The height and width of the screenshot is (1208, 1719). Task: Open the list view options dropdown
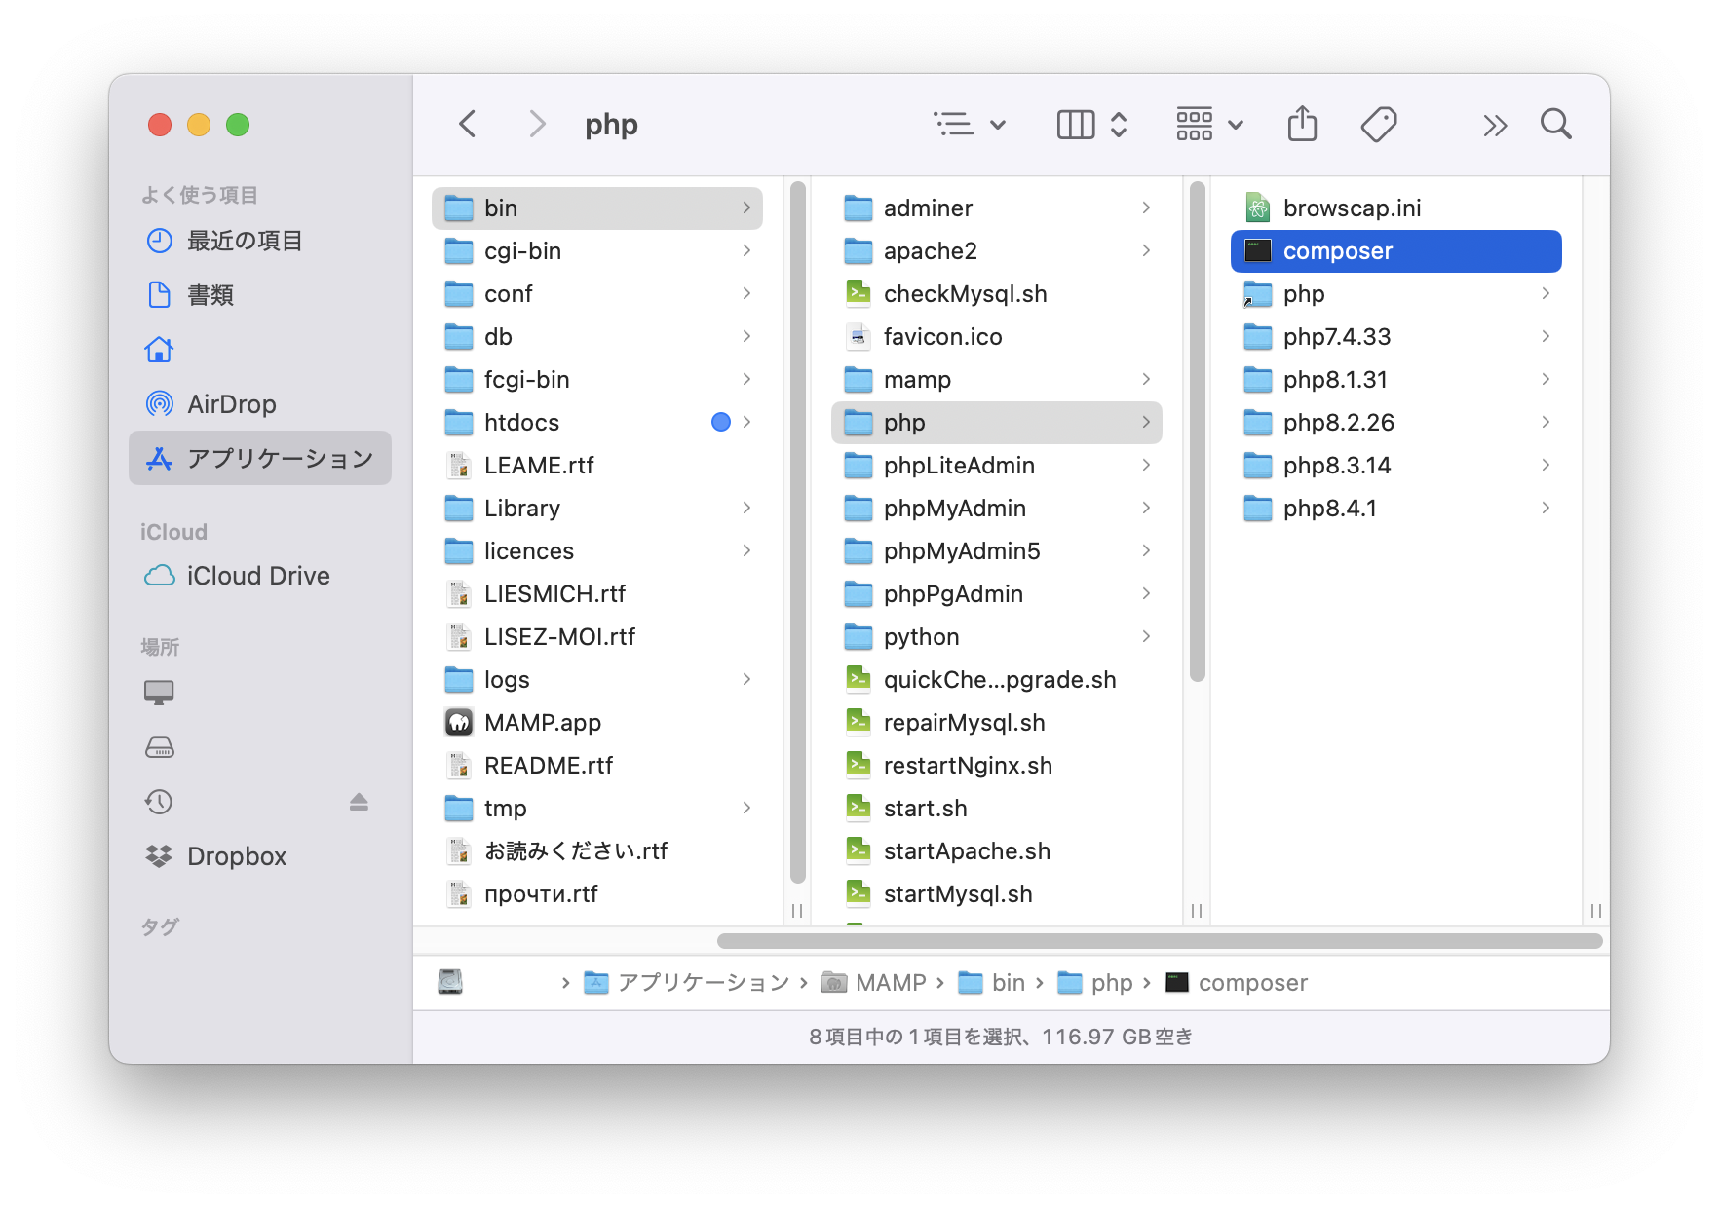(x=970, y=124)
